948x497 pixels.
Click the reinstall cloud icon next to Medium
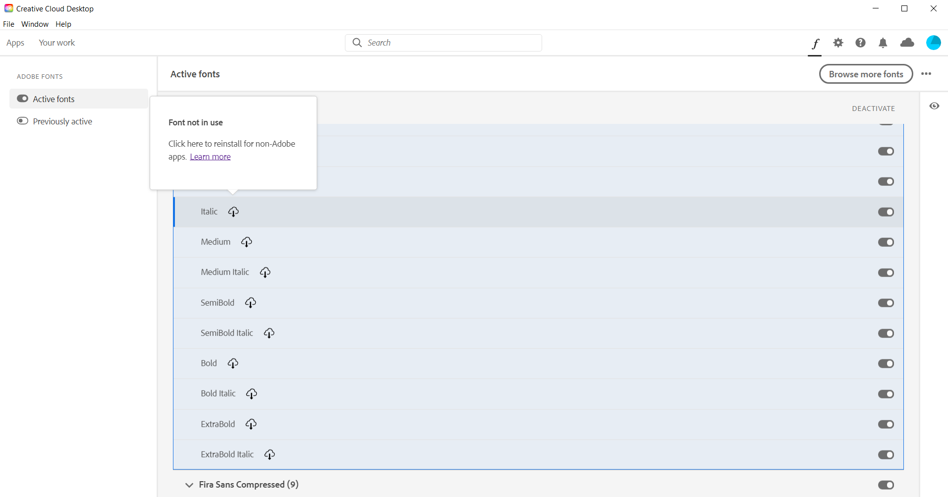[x=246, y=242]
